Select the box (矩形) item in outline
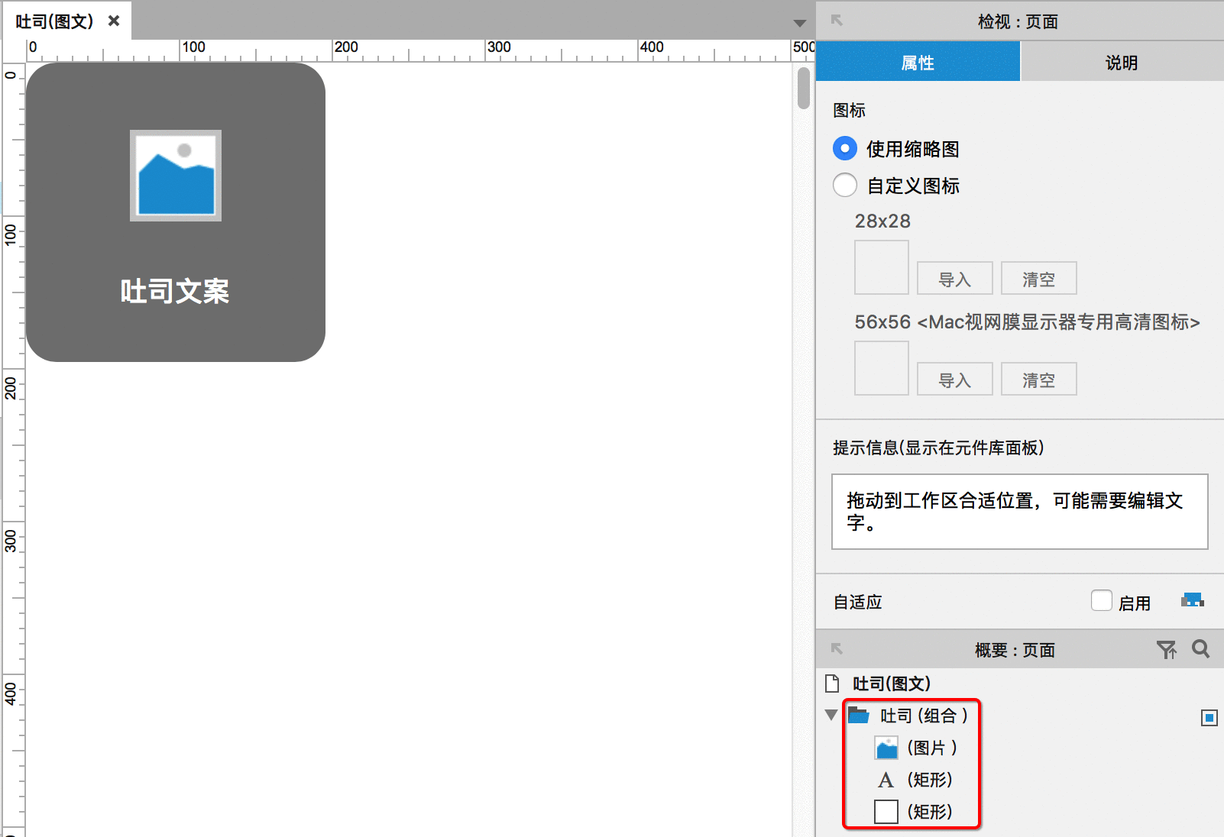Screen dimensions: 1224x837 point(914,812)
